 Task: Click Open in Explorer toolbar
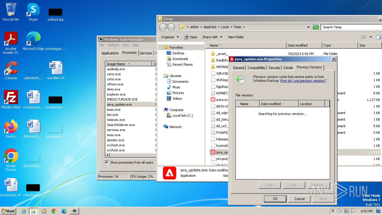point(191,37)
